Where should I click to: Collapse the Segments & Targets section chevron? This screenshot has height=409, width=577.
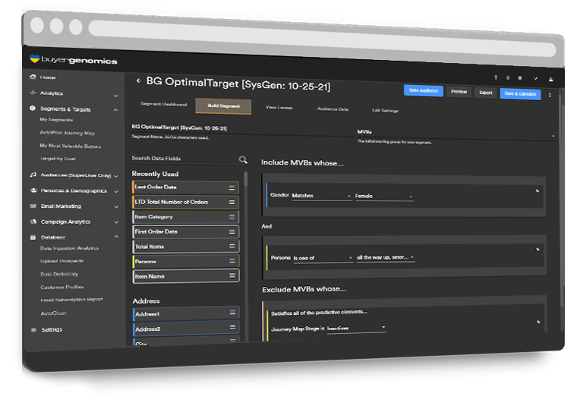point(115,109)
